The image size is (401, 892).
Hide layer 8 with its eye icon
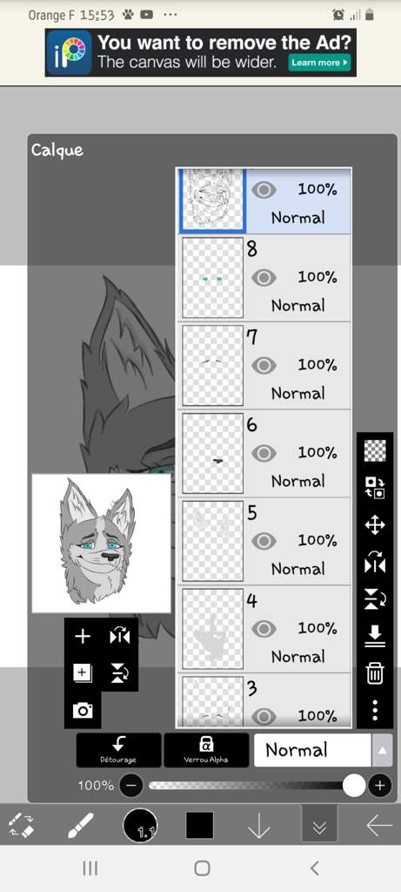264,277
